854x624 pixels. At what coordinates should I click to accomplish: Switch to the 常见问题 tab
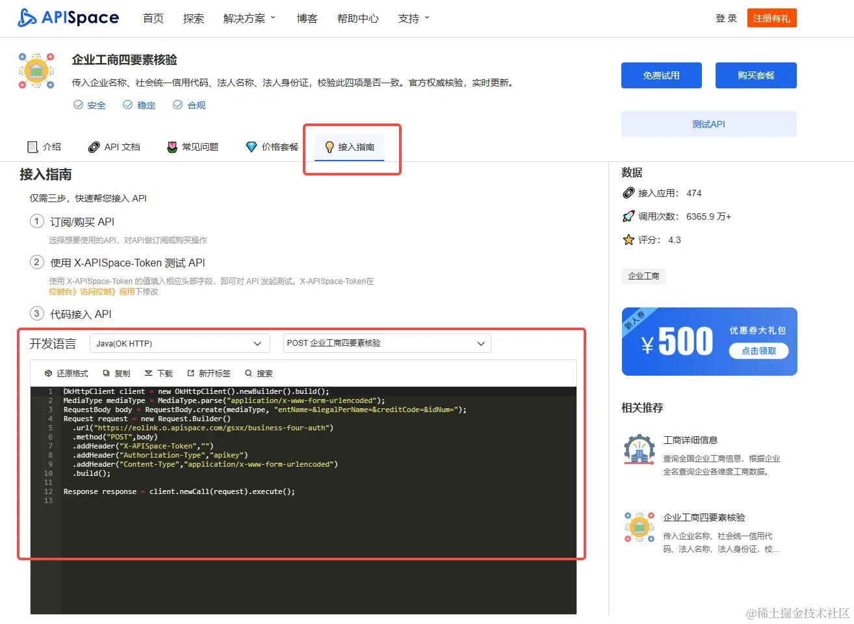pyautogui.click(x=193, y=147)
